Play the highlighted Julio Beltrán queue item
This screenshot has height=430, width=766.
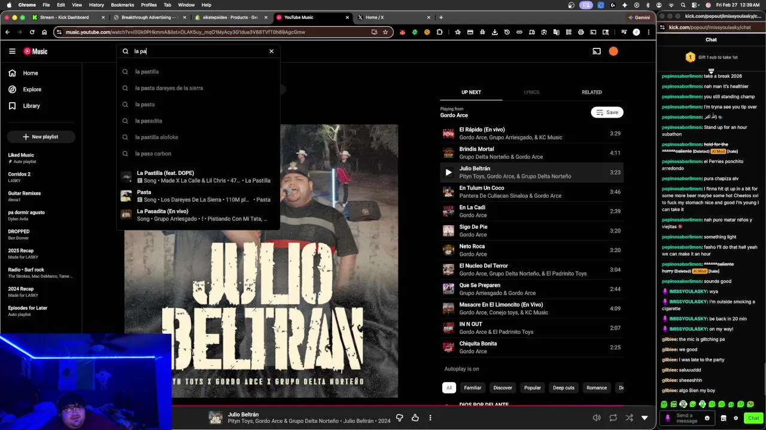pos(448,173)
